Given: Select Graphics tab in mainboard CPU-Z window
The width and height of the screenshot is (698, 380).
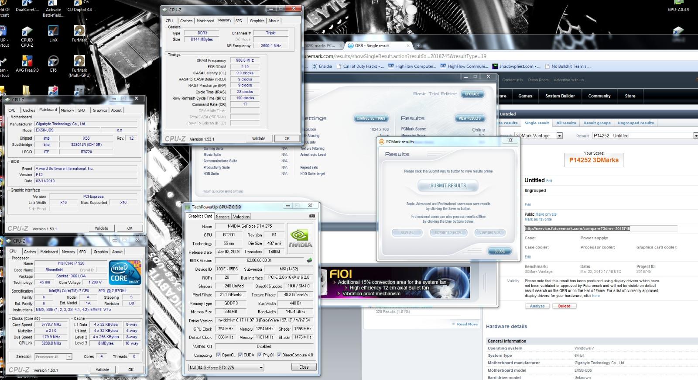Looking at the screenshot, I should click(100, 110).
